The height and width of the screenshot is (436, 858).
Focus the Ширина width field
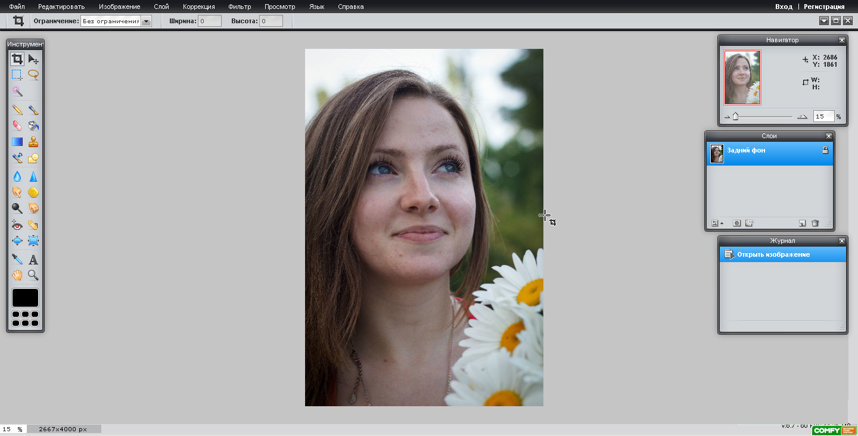[x=210, y=21]
